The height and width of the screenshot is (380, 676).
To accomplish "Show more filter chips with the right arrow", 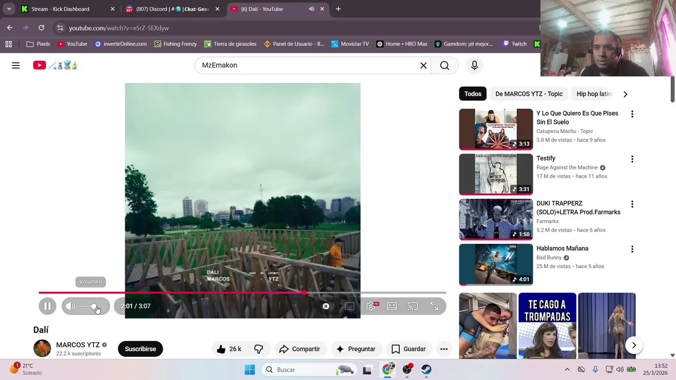I will [625, 94].
